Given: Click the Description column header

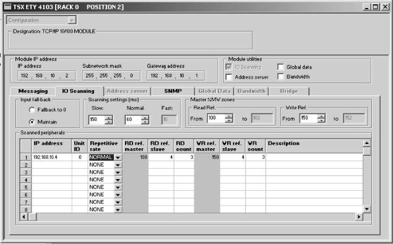Looking at the screenshot, I should coord(314,146).
